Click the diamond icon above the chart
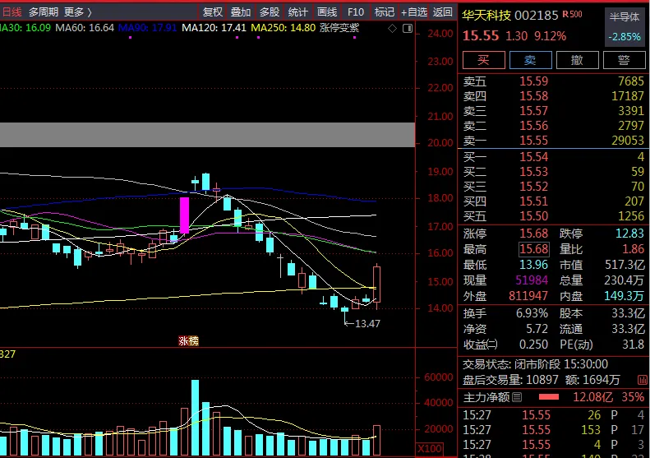The image size is (650, 458). coord(392,29)
